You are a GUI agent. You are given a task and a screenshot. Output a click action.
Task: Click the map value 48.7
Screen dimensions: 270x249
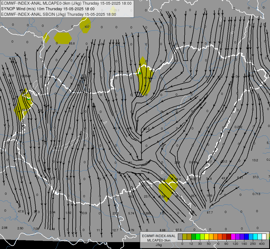[x=178, y=196]
